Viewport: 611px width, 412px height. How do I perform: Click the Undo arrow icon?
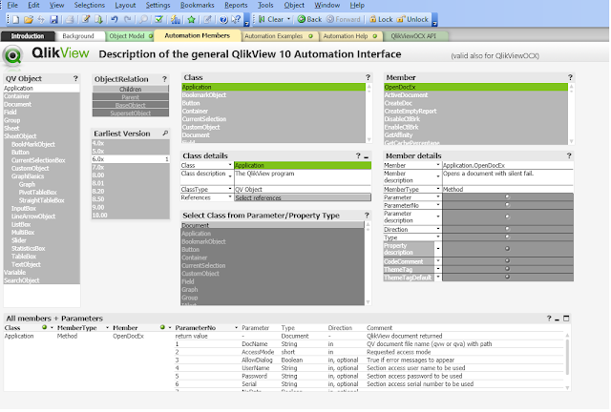[115, 19]
